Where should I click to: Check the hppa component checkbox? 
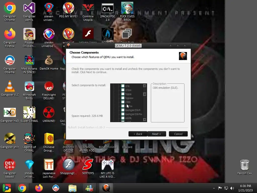[123, 94]
